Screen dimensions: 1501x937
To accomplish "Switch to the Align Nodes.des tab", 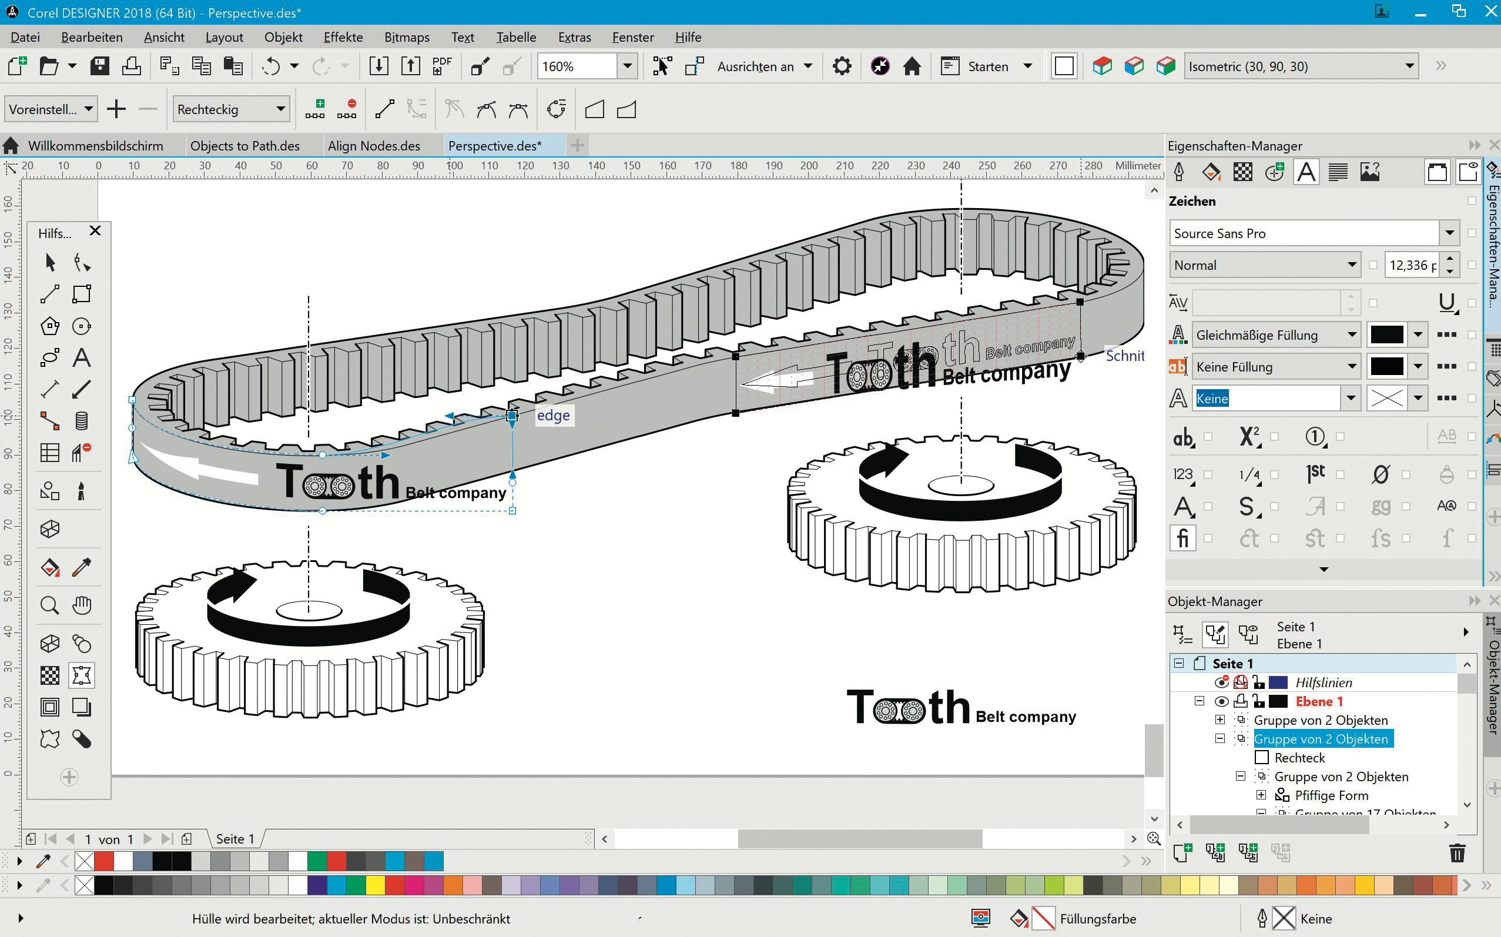I will (x=374, y=146).
